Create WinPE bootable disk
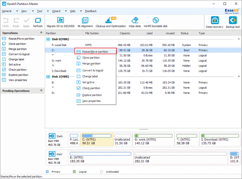242x179 pixels. (156, 23)
